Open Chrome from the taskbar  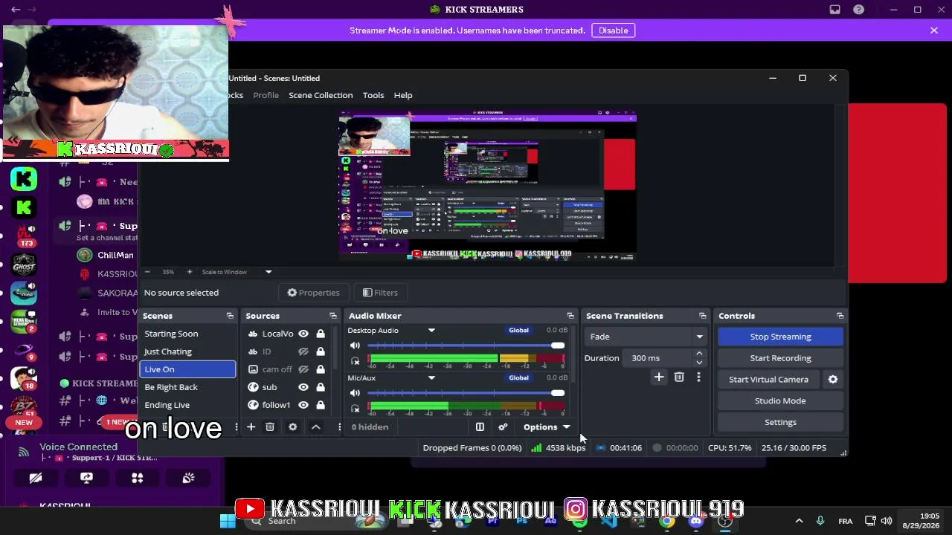coord(667,521)
